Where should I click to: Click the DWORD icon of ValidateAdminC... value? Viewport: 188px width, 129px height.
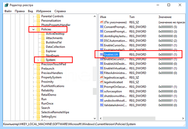point(102,105)
